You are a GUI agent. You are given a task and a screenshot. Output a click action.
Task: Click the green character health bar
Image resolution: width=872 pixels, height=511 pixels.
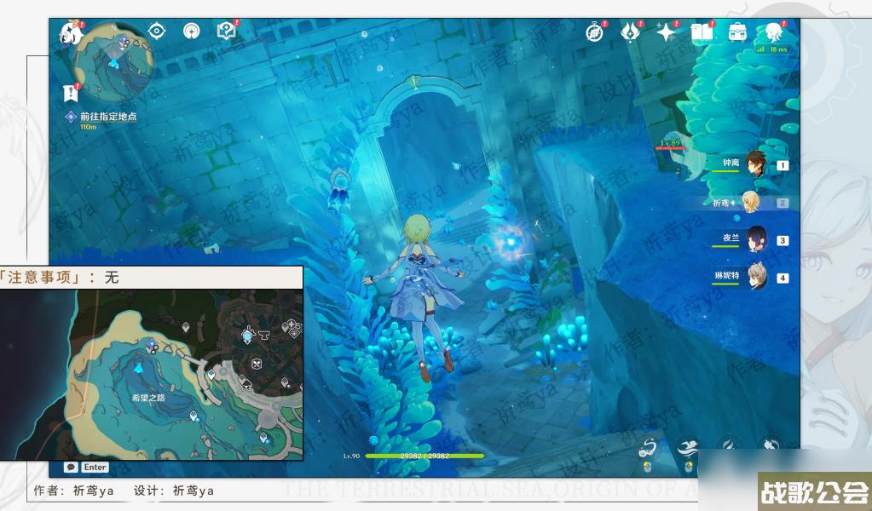pyautogui.click(x=424, y=456)
